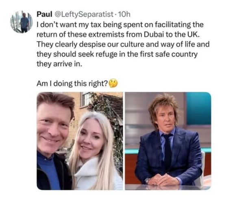Click the display name "Paul"
This screenshot has height=204, width=228.
[x=44, y=14]
